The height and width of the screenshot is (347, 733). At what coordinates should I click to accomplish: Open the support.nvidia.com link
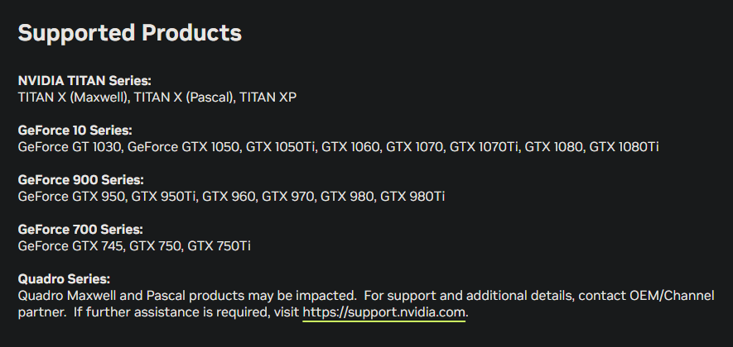click(x=384, y=312)
